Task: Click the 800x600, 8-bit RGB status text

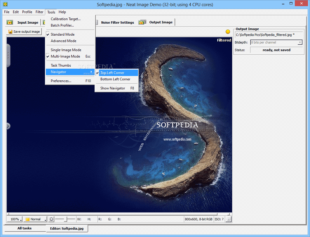Action: 198,219
